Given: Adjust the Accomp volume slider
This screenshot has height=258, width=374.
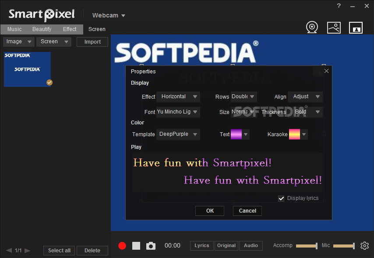Looking at the screenshot, I should pyautogui.click(x=307, y=246).
